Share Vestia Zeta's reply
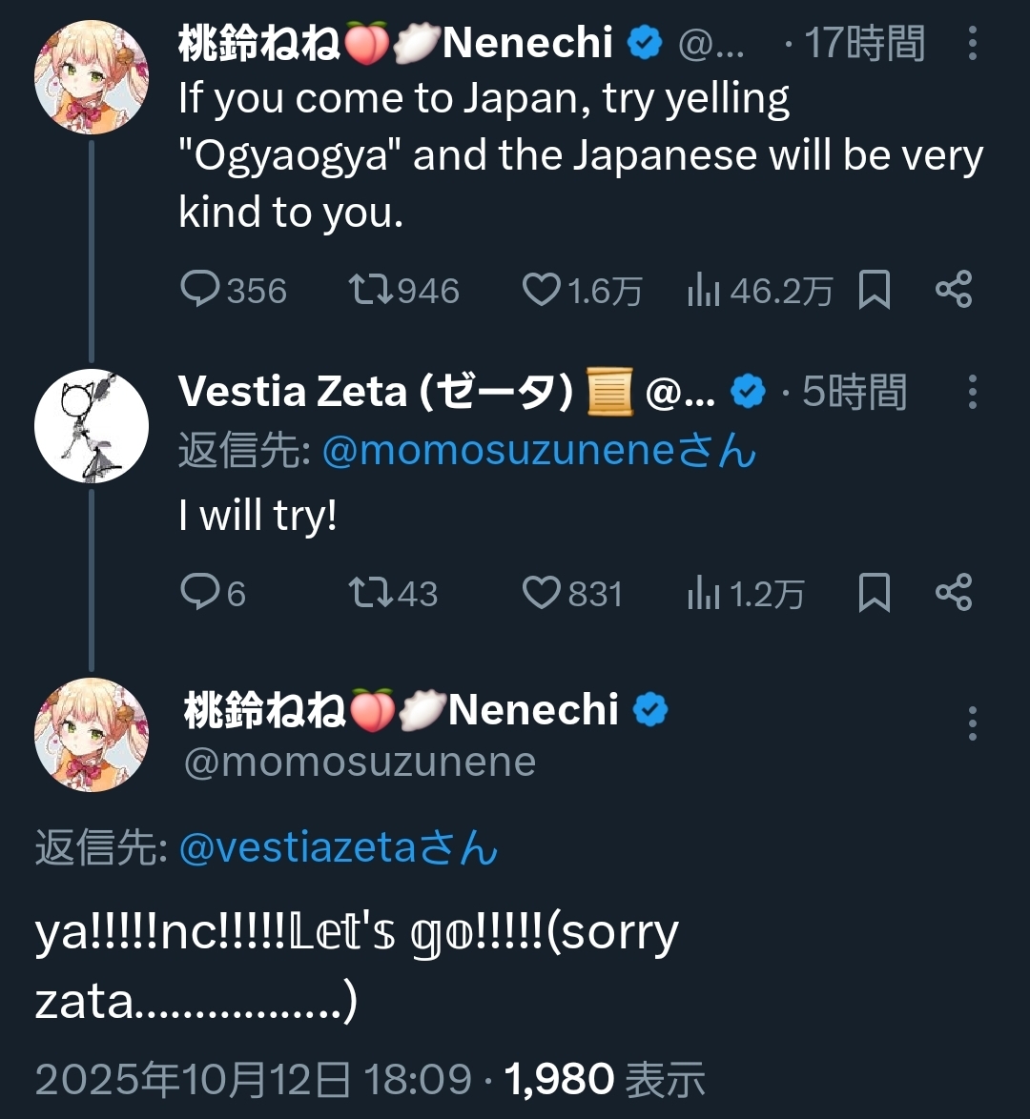 pos(953,593)
